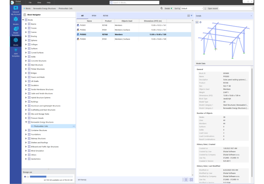Click the column settings icon beside filter
Viewport: 264px width, 184px height.
(x=189, y=16)
